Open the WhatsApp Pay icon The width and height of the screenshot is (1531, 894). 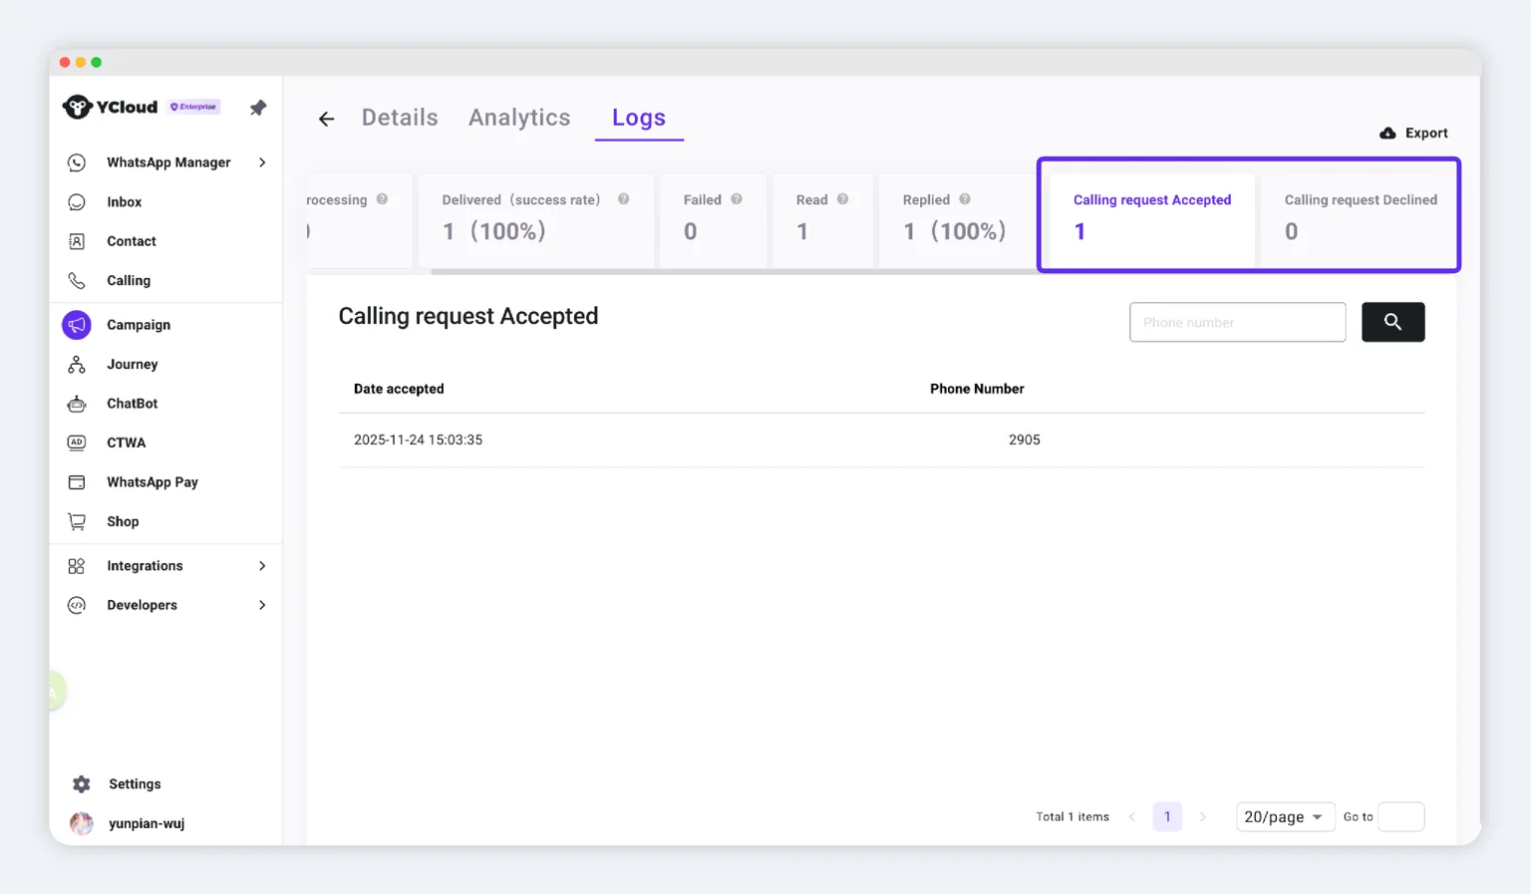77,482
